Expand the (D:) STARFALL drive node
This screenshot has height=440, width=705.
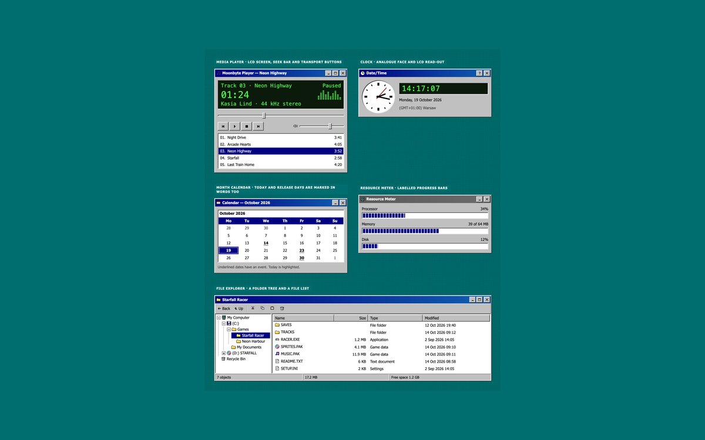point(224,353)
